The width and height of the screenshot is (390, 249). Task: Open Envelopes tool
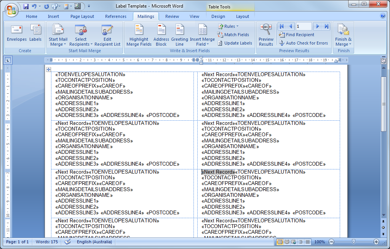coord(17,33)
